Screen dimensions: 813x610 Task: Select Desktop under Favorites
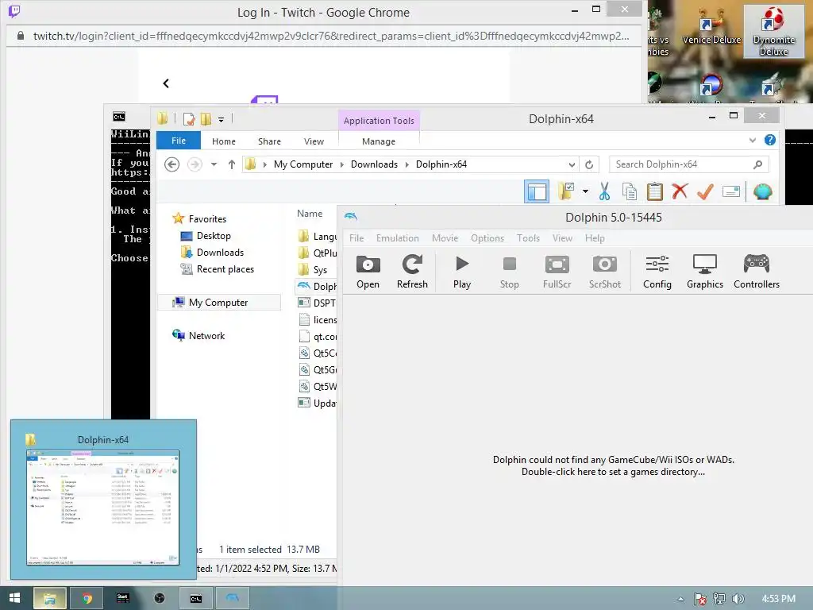[213, 235]
